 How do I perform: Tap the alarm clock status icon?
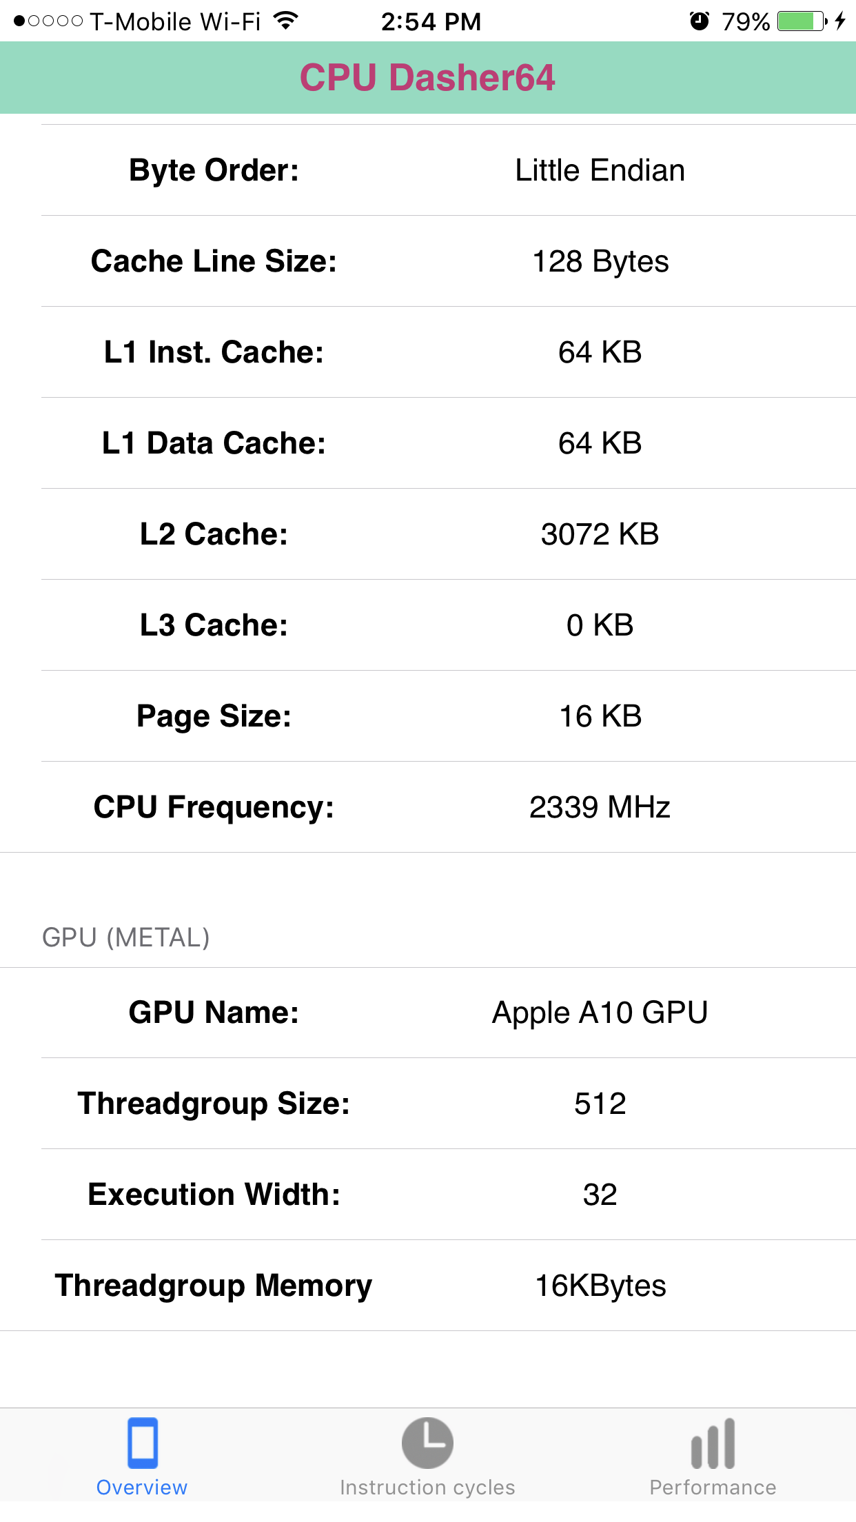[699, 21]
